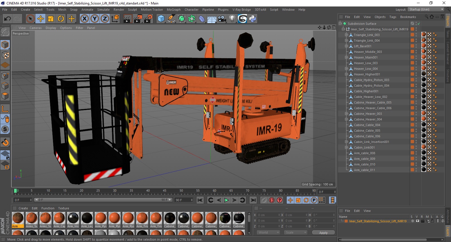
Task: Collapse the Subdivision Surface object
Action: tap(340, 24)
